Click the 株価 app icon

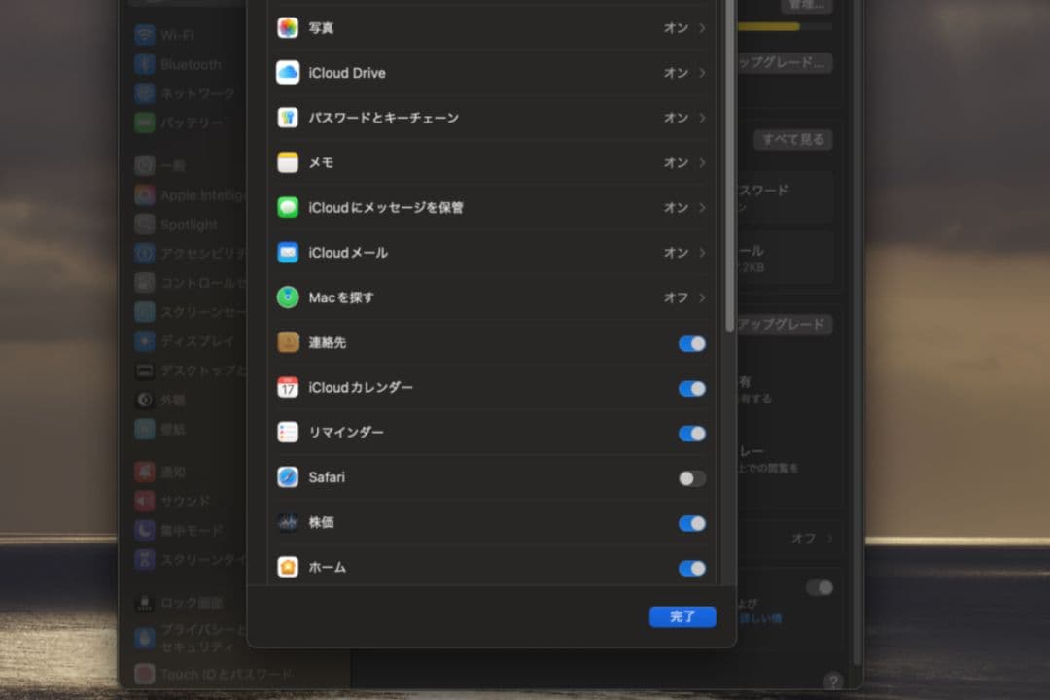pyautogui.click(x=288, y=523)
